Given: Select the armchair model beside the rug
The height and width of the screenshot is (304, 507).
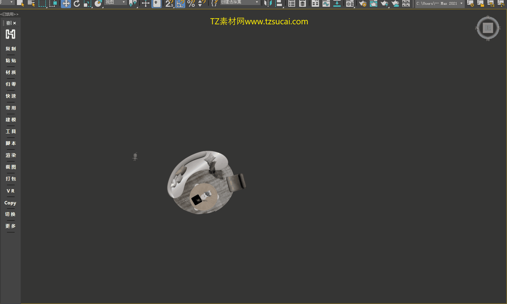Looking at the screenshot, I should pos(236,183).
